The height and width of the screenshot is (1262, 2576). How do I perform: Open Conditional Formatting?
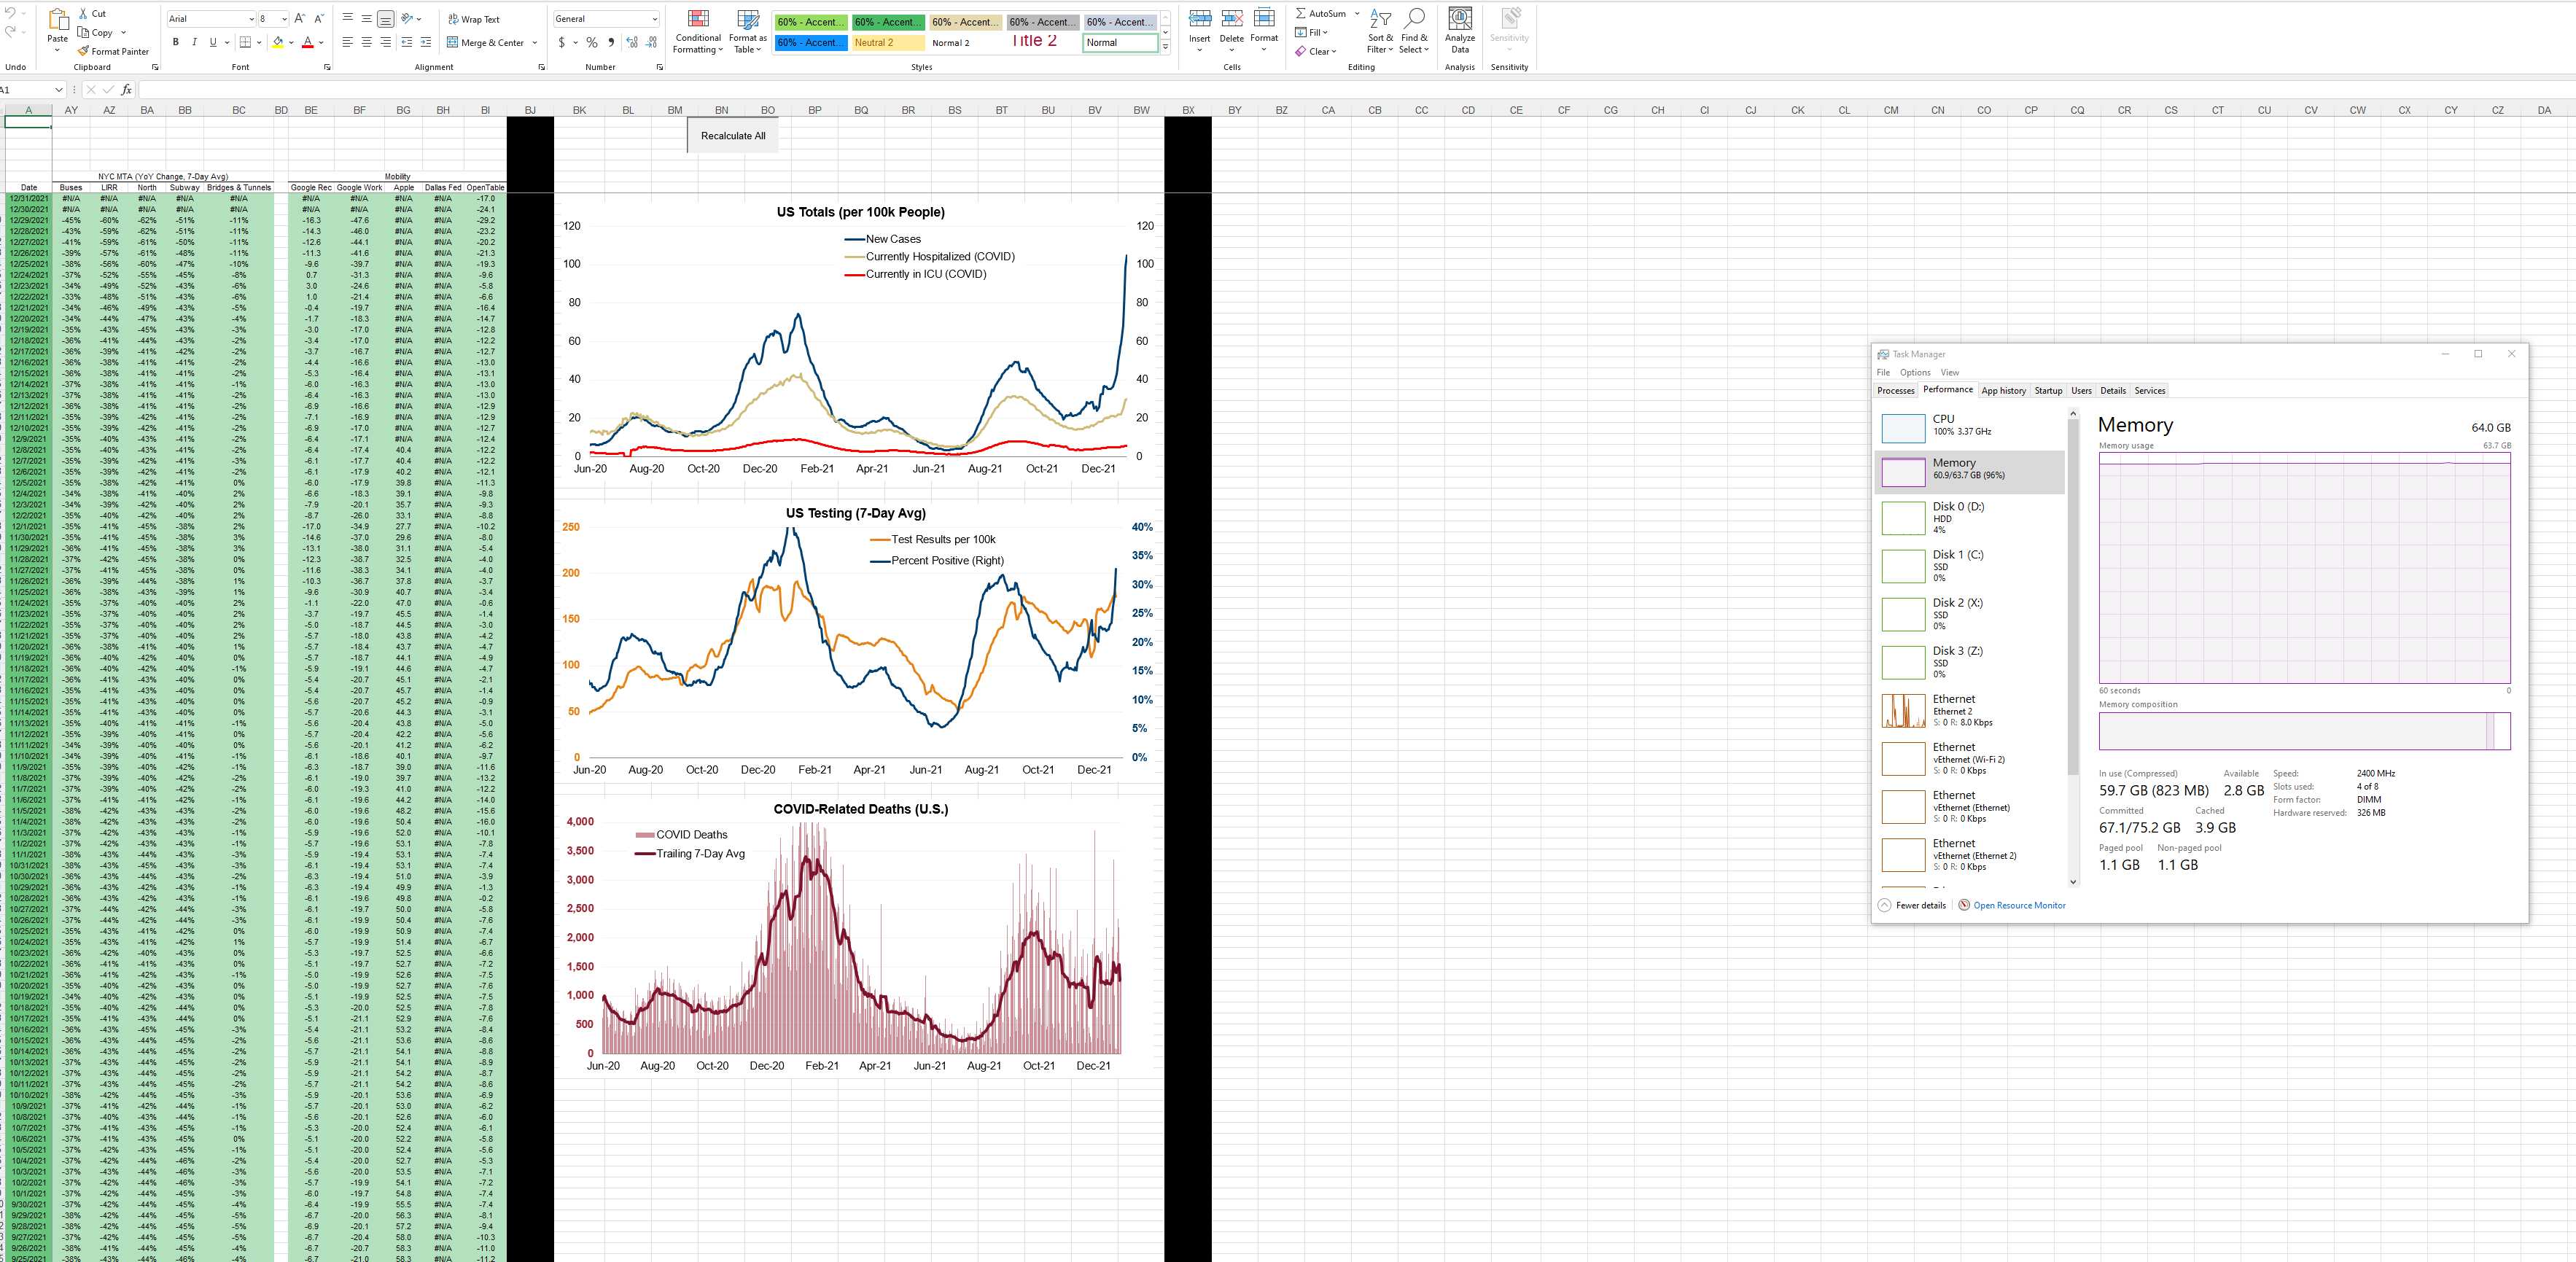pyautogui.click(x=697, y=31)
